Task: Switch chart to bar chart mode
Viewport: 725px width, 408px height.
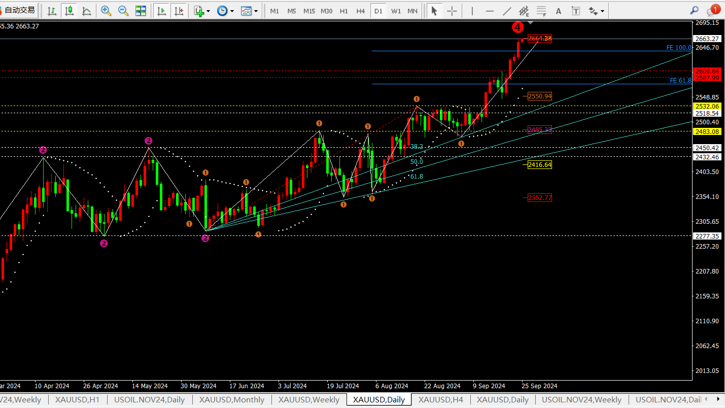Action: pyautogui.click(x=52, y=10)
